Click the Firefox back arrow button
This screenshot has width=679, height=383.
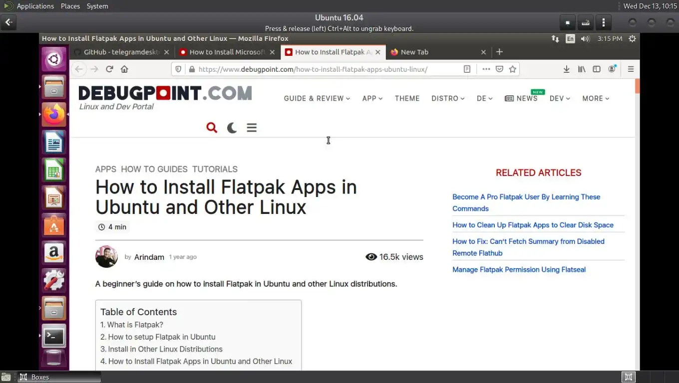pos(78,69)
